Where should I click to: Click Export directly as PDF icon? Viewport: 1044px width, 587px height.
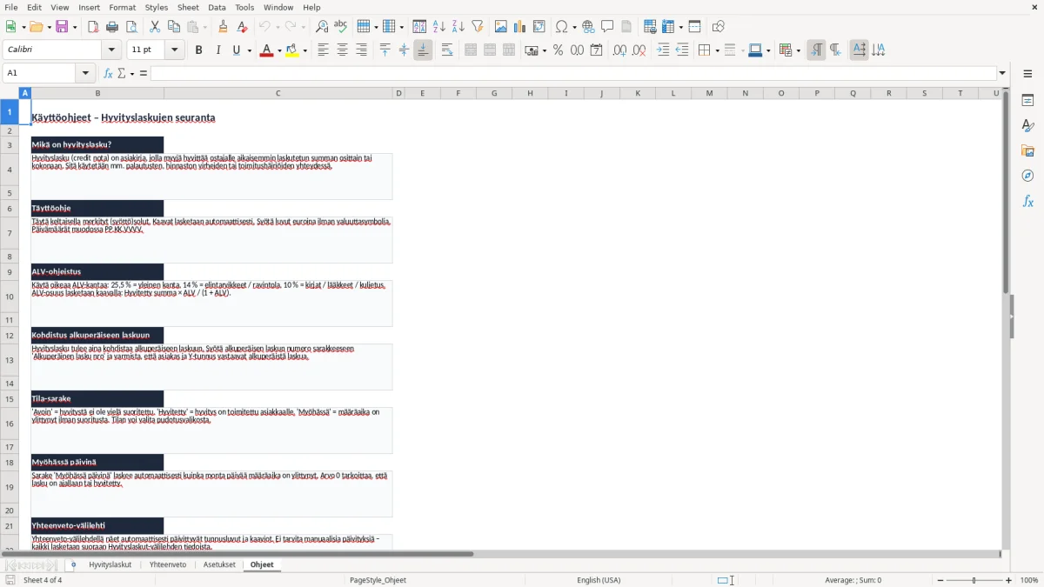pos(93,27)
